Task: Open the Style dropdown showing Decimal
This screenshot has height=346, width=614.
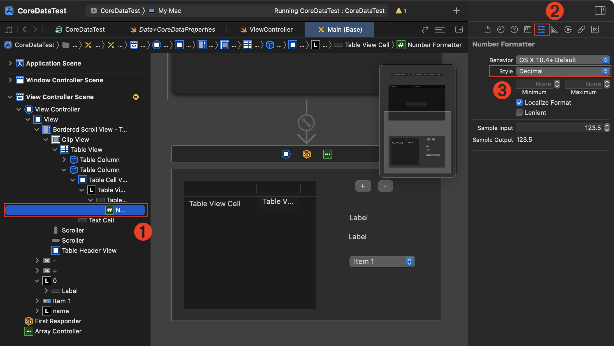Action: pos(563,71)
